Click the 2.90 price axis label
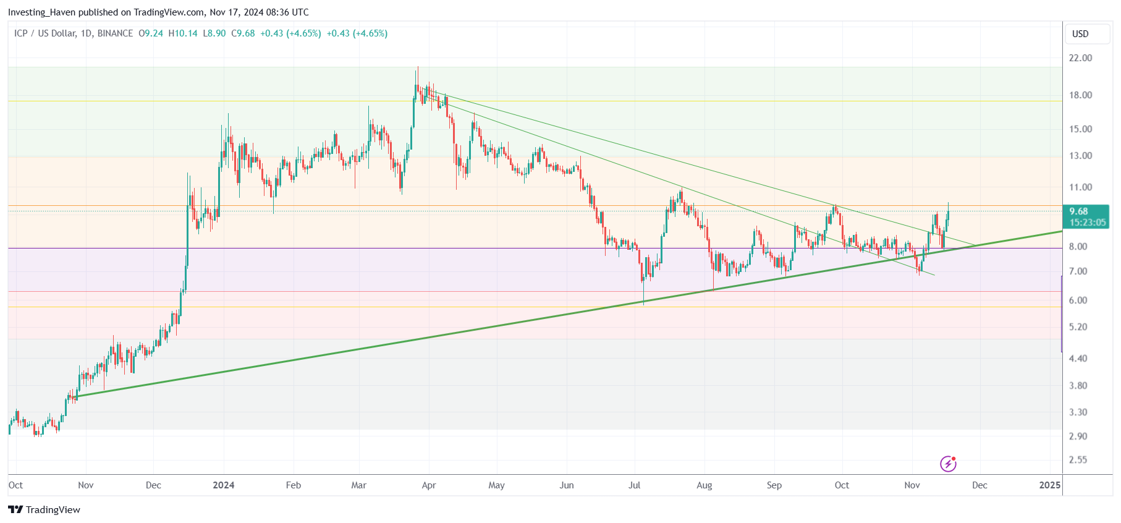 (x=1078, y=436)
